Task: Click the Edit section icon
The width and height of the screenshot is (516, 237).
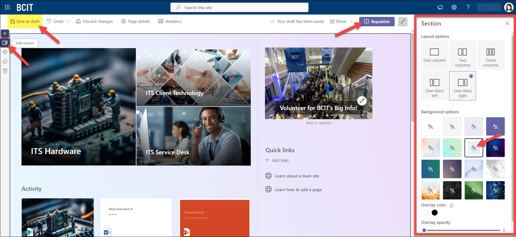Action: click(x=5, y=43)
